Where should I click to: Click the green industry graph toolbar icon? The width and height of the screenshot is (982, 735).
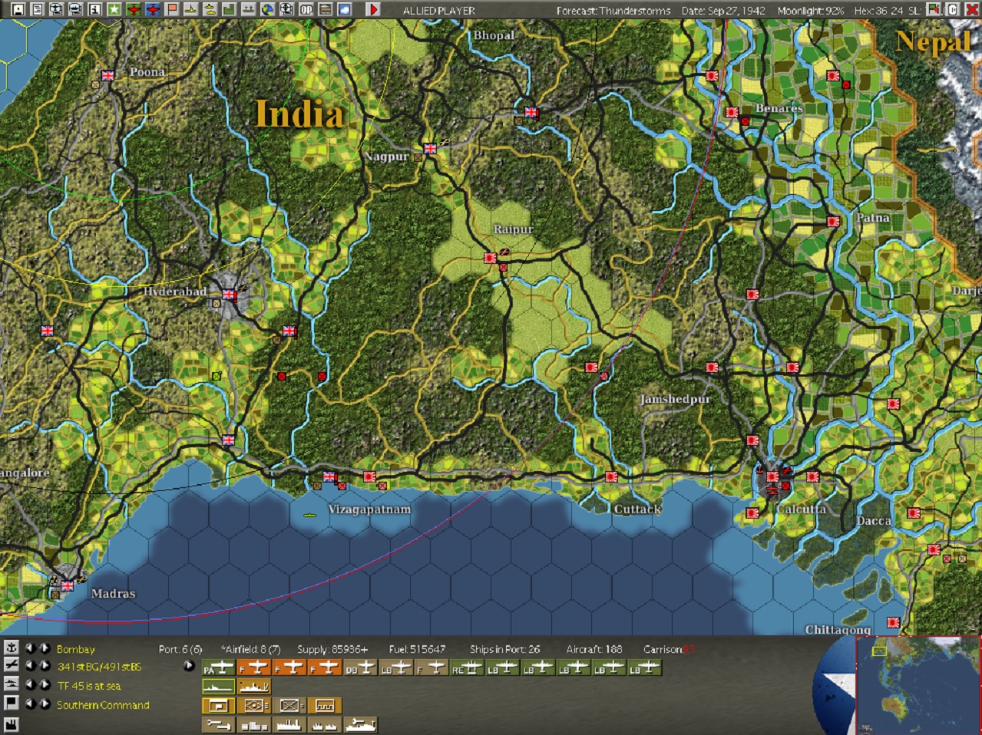tap(229, 9)
